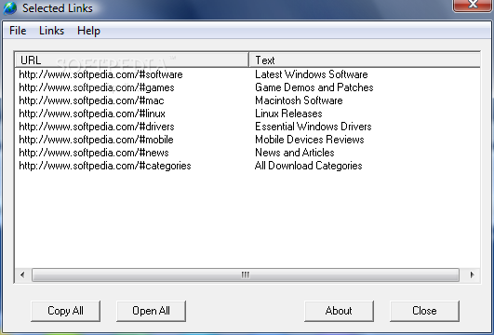Sort by the Text column header
Image resolution: width=494 pixels, height=335 pixels.
tap(365, 60)
